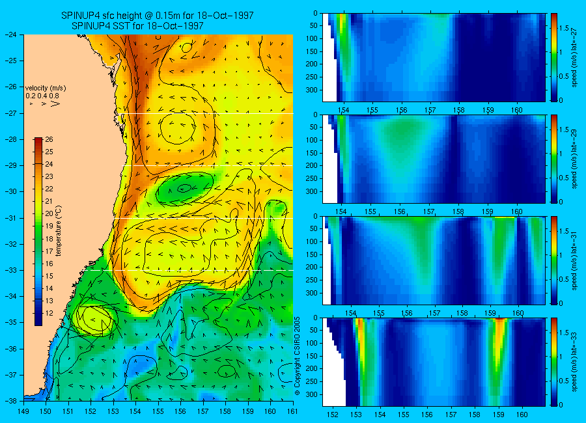The height and width of the screenshot is (423, 586).
Task: Click the '152' longitude label under lat=-33 panel
Action: [x=332, y=415]
